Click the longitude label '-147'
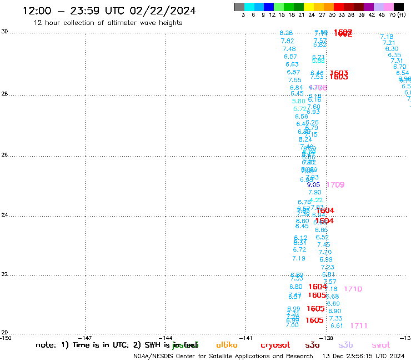The width and height of the screenshot is (411, 361). pyautogui.click(x=85, y=338)
